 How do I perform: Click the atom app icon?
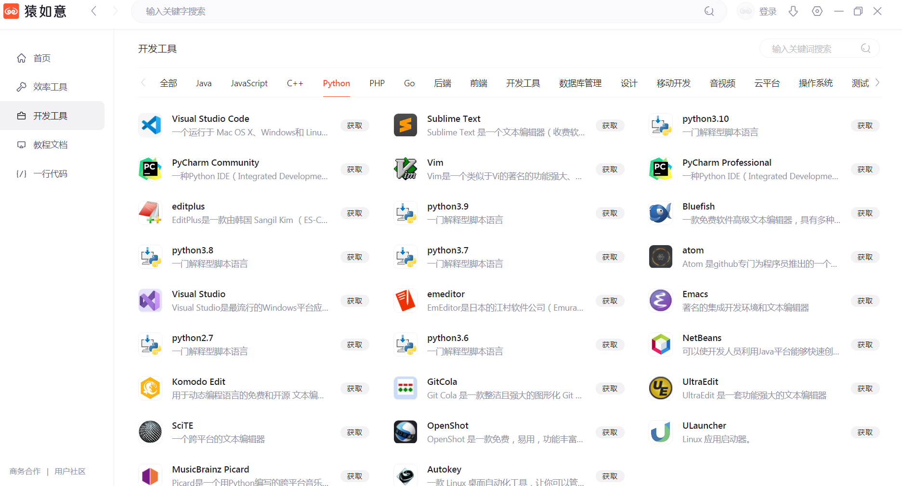[x=661, y=257]
